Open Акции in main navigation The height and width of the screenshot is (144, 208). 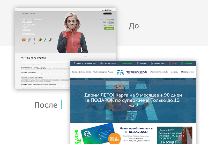point(110,72)
